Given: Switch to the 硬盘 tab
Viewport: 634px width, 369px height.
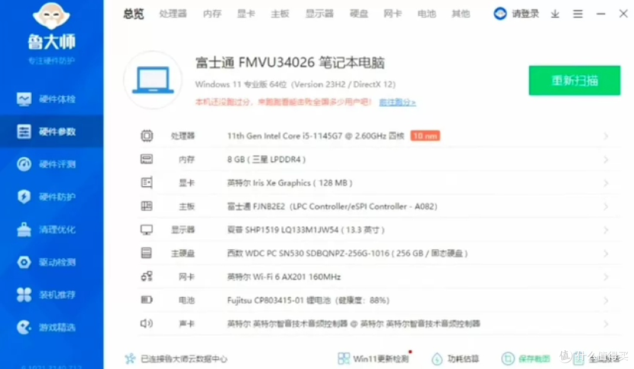Looking at the screenshot, I should click(359, 13).
